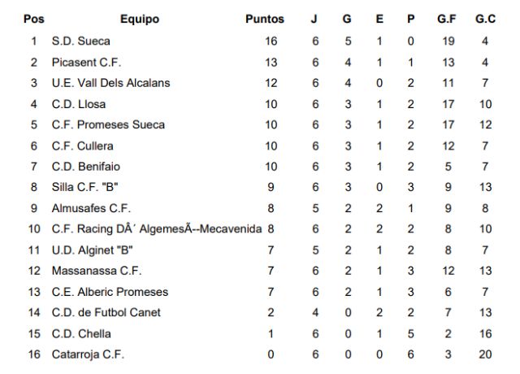Image resolution: width=520 pixels, height=374 pixels.
Task: Open team S.D. Sueca
Action: click(81, 41)
